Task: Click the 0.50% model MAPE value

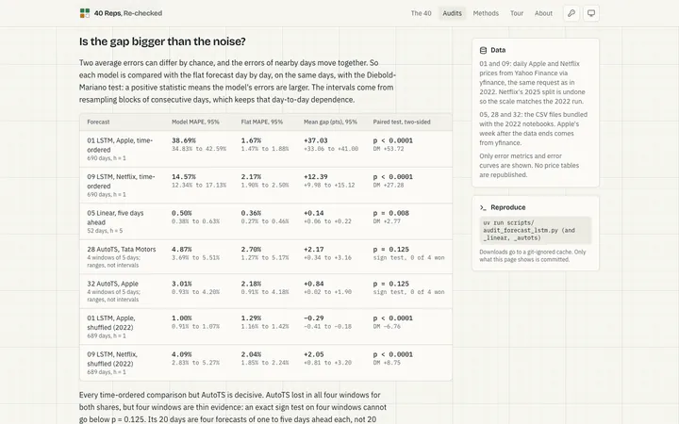Action: (x=181, y=213)
